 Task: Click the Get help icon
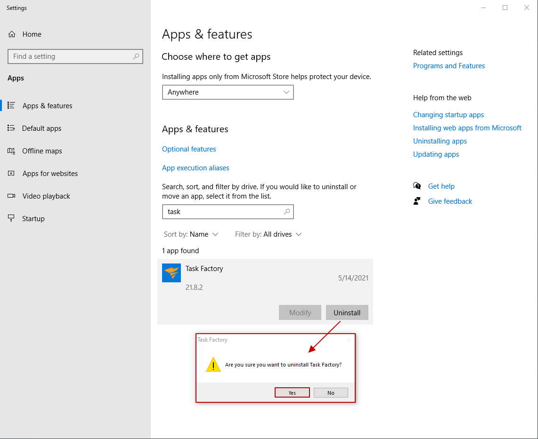point(417,186)
